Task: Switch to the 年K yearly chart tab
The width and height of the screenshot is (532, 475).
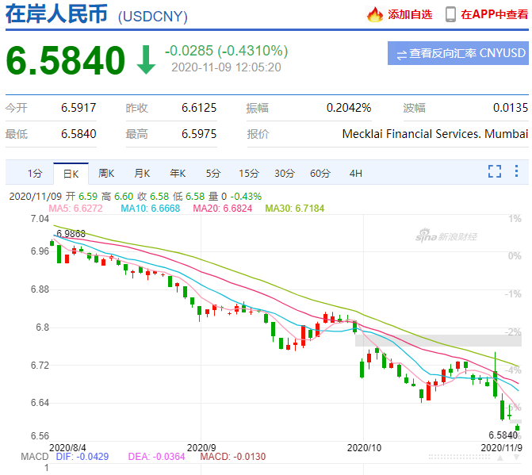Action: point(178,173)
